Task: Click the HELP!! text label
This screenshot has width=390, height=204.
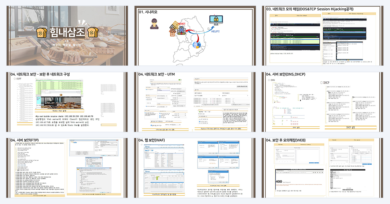Action: click(216, 31)
